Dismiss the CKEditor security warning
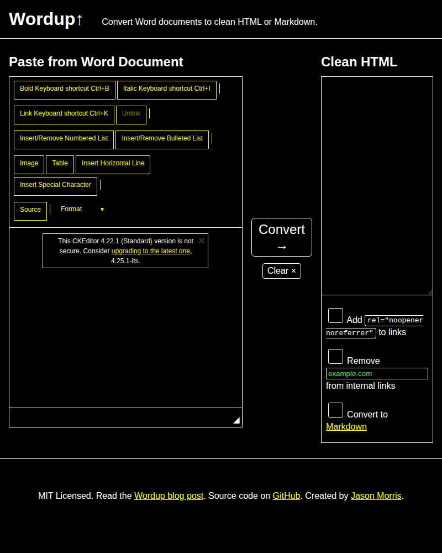Viewport: 442px width, 553px height. pyautogui.click(x=202, y=241)
